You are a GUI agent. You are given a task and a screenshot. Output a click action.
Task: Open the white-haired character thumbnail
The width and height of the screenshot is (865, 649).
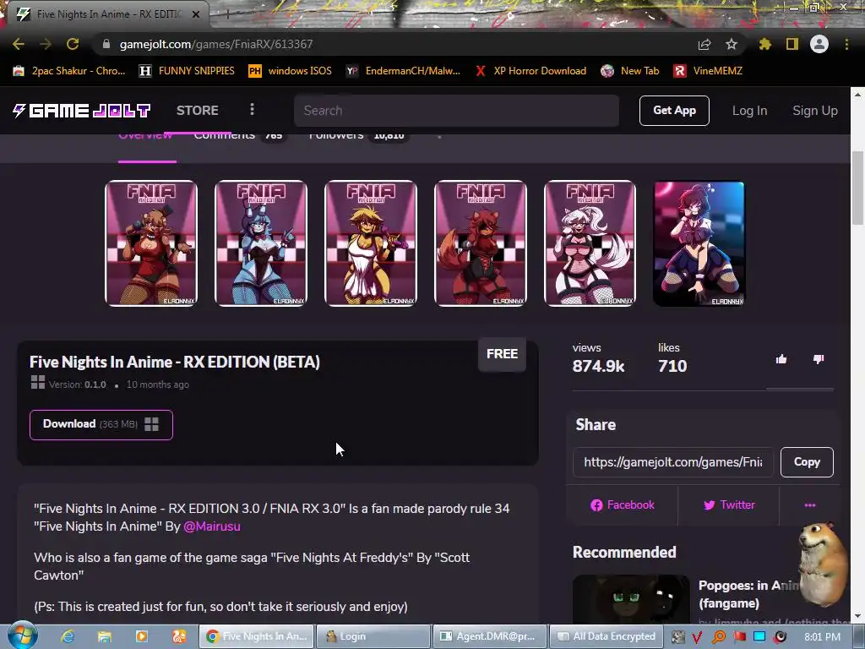click(x=590, y=243)
